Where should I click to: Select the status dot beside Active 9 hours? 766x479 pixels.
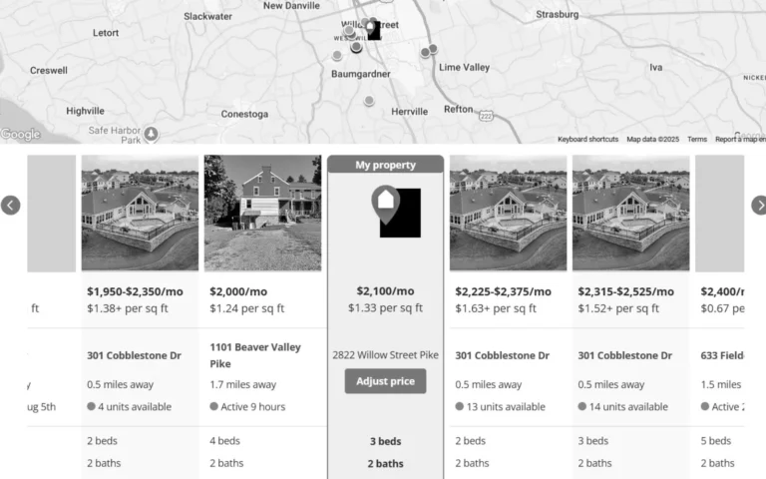point(213,406)
